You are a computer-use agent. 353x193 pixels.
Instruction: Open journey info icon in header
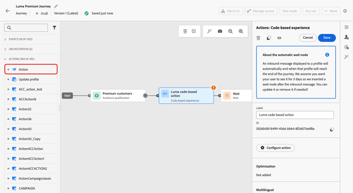pos(345,11)
